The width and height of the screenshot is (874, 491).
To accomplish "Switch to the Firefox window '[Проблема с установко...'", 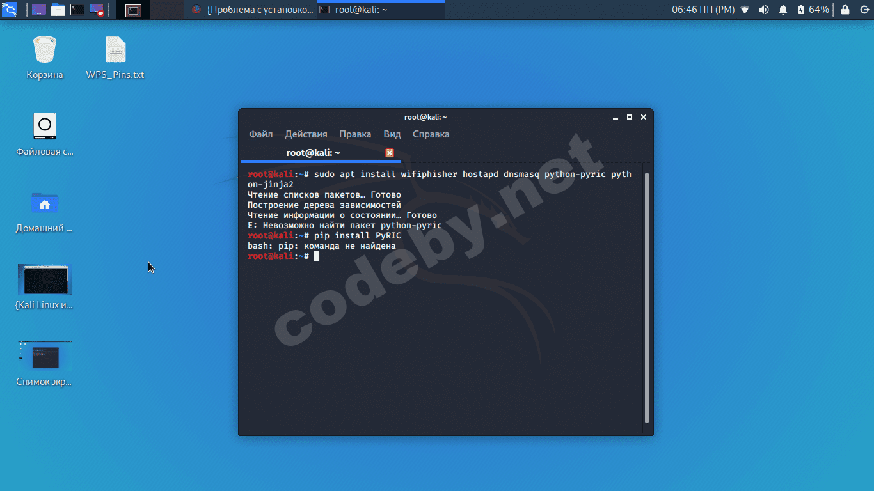I will pos(253,10).
